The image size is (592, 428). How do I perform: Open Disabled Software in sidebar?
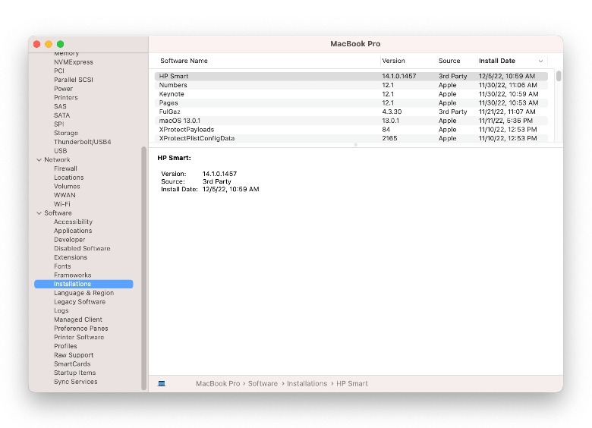pyautogui.click(x=82, y=248)
